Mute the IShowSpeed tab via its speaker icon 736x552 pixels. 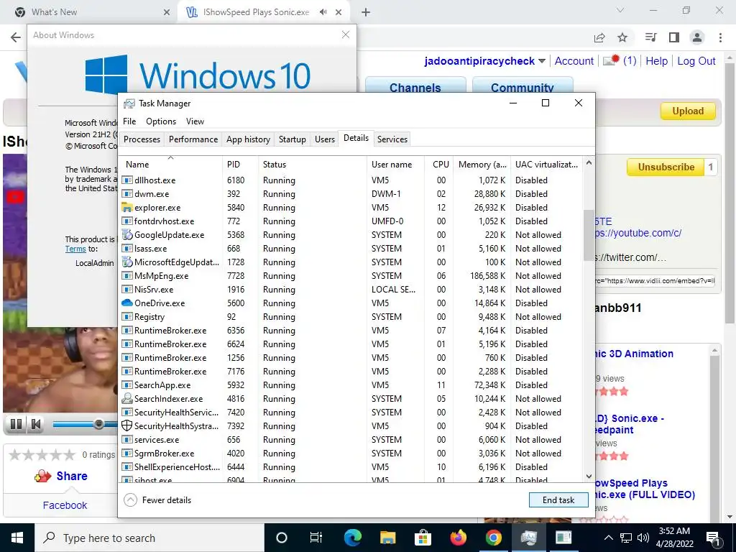(x=323, y=12)
